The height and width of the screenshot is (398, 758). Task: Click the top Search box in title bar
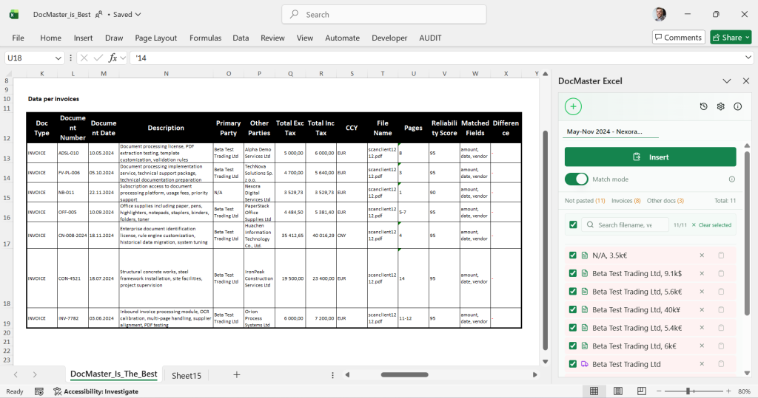pyautogui.click(x=384, y=15)
